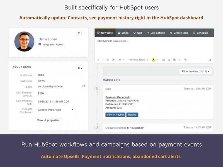Viewport: 223px width, 167px height.
Task: Select the italic formatting icon
Action: pyautogui.click(x=103, y=59)
